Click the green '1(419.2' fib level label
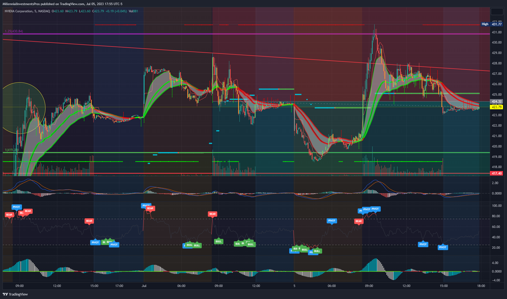507x299 pixels. point(12,150)
